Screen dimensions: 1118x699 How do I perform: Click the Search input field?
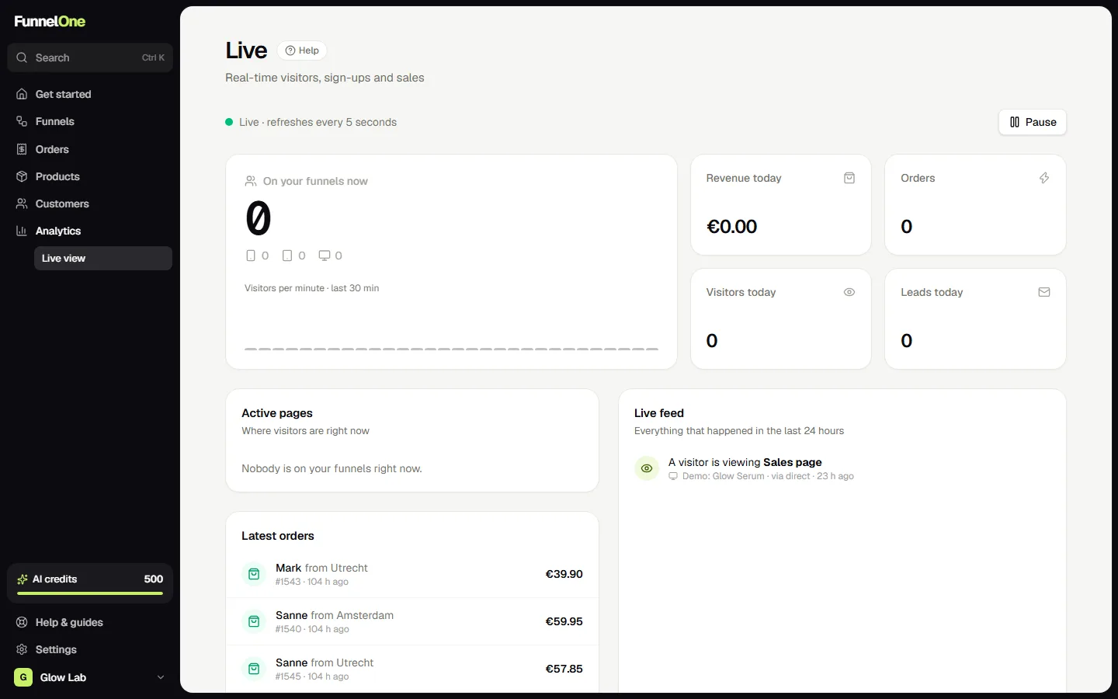[90, 57]
